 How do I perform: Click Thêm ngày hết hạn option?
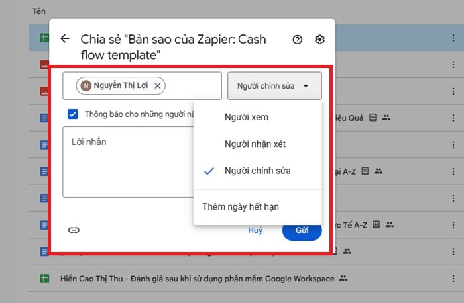241,207
